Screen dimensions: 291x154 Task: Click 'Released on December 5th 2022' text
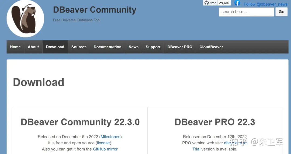click(68, 137)
